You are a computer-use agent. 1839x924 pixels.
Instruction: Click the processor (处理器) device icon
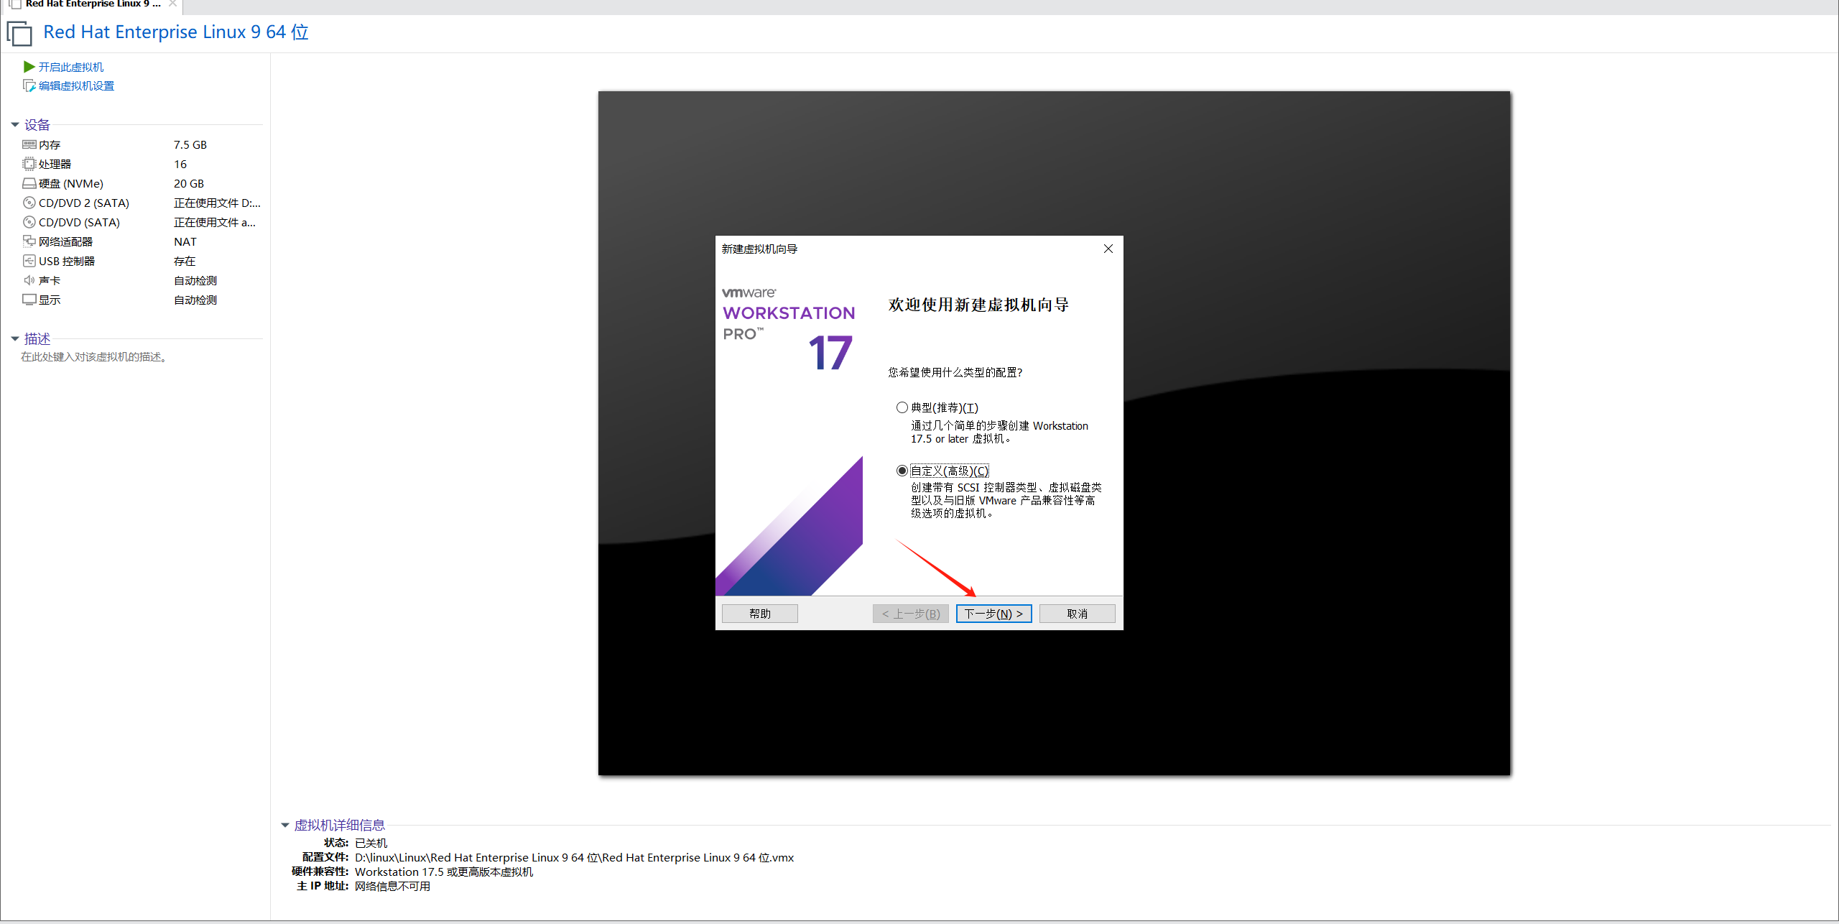tap(29, 164)
